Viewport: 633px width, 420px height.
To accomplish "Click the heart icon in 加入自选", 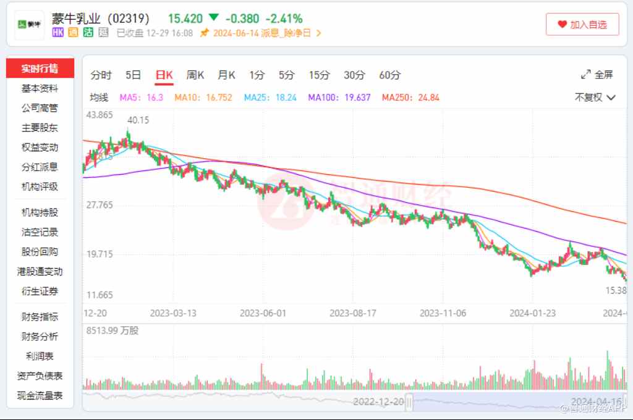I will tap(562, 25).
